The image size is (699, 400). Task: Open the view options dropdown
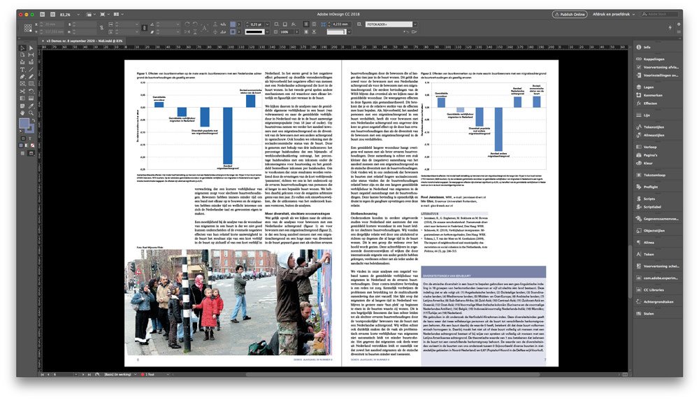pyautogui.click(x=90, y=15)
